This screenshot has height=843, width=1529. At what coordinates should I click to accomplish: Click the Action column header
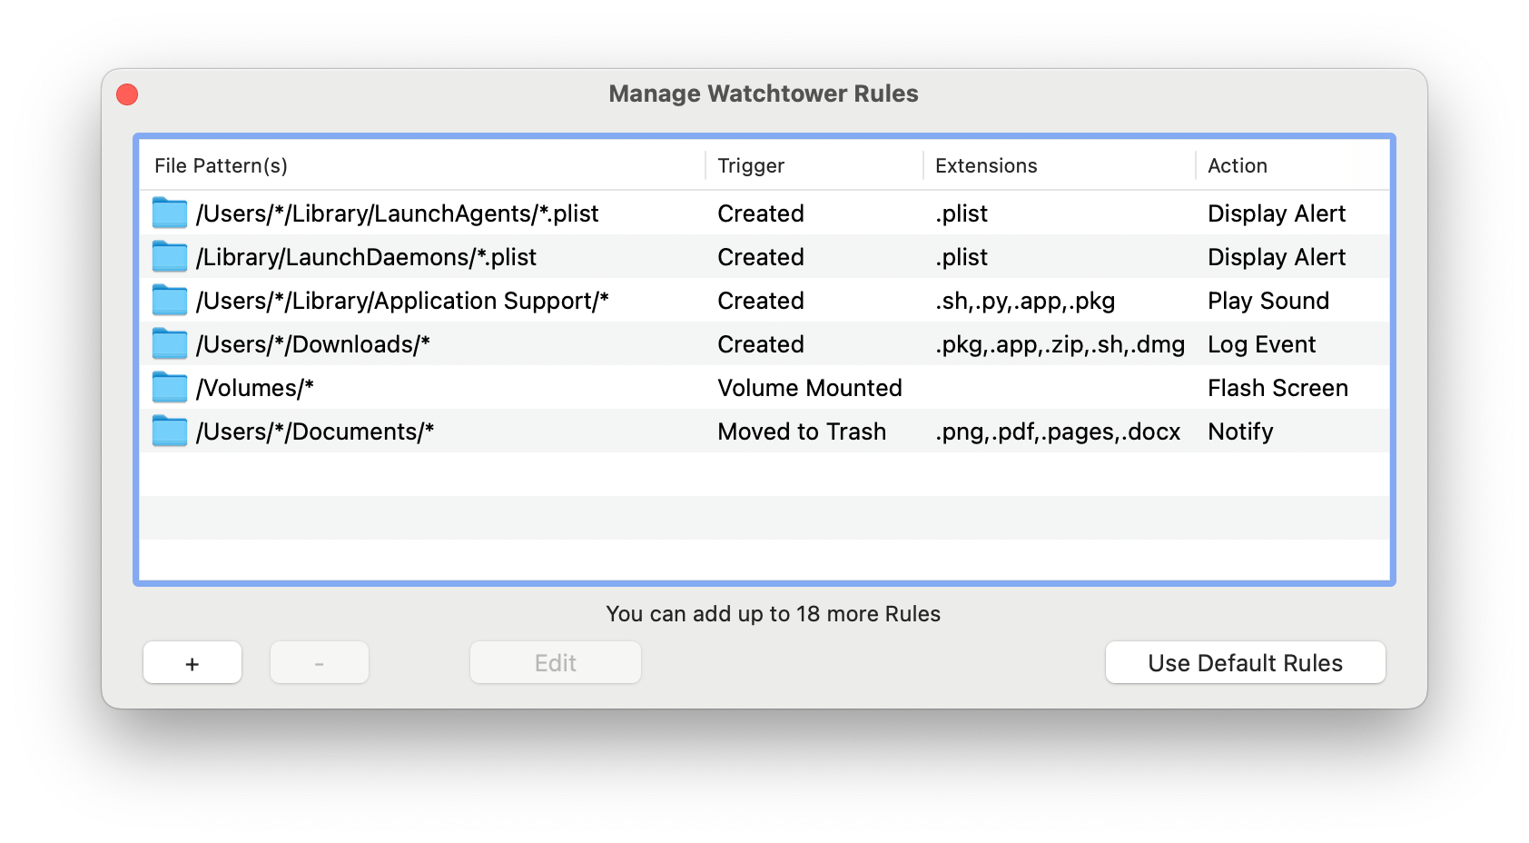click(x=1238, y=166)
